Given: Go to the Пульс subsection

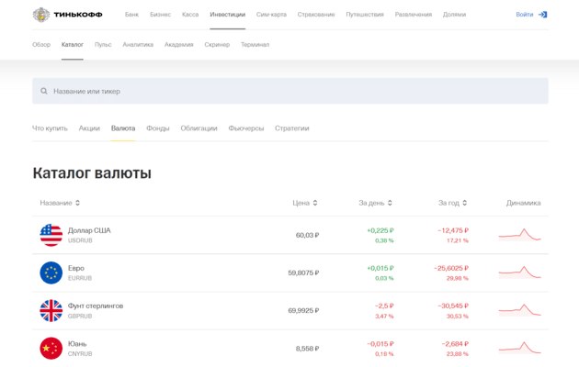Looking at the screenshot, I should pyautogui.click(x=103, y=45).
